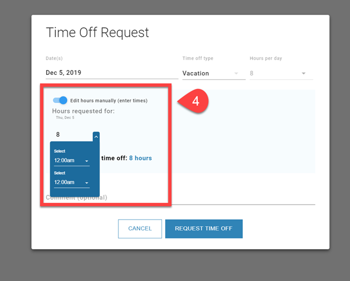Image resolution: width=350 pixels, height=281 pixels.
Task: Collapse the time picker with the up chevron
Action: 96,137
